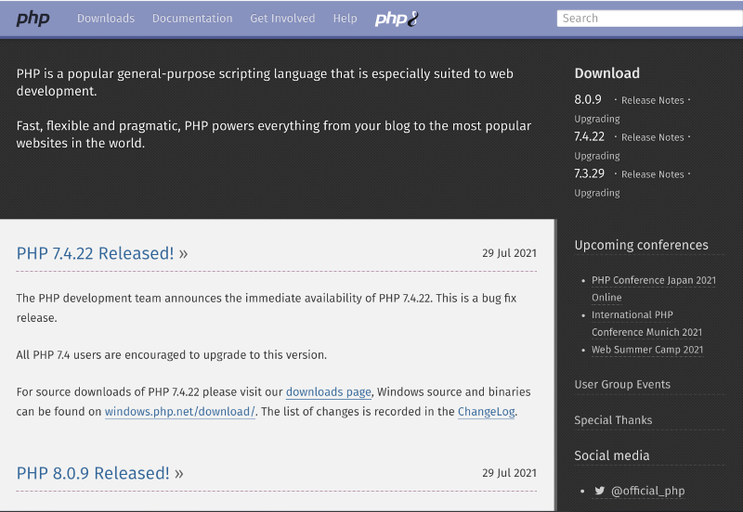Open the Help menu item
This screenshot has height=512, width=743.
tap(345, 19)
